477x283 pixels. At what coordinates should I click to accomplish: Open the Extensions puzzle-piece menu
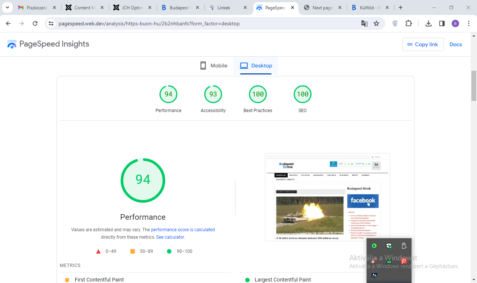coord(408,23)
